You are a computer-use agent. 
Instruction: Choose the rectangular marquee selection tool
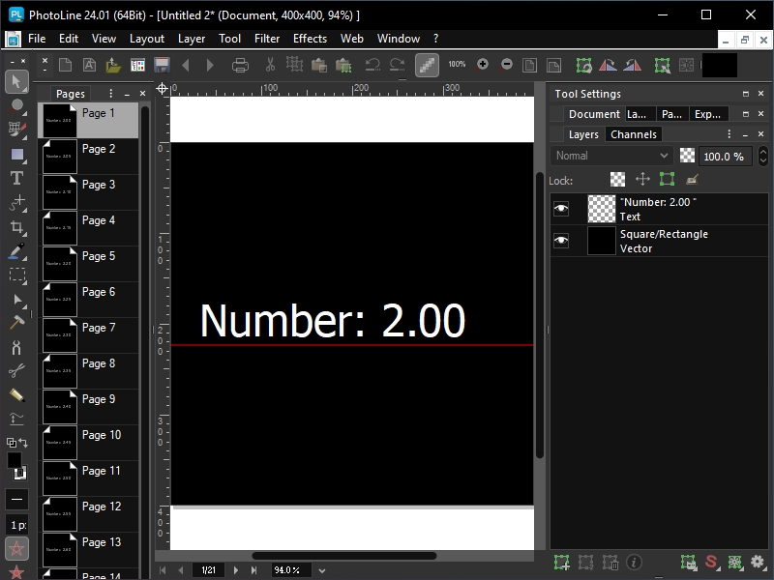(x=16, y=275)
